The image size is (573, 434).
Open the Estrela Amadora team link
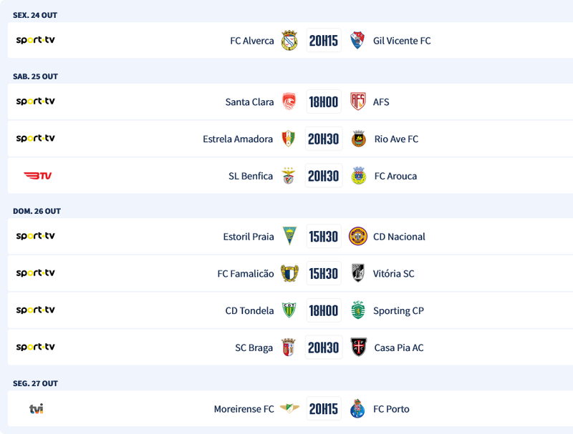[x=238, y=139]
